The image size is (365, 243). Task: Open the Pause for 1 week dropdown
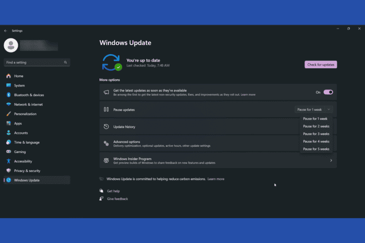[314, 109]
